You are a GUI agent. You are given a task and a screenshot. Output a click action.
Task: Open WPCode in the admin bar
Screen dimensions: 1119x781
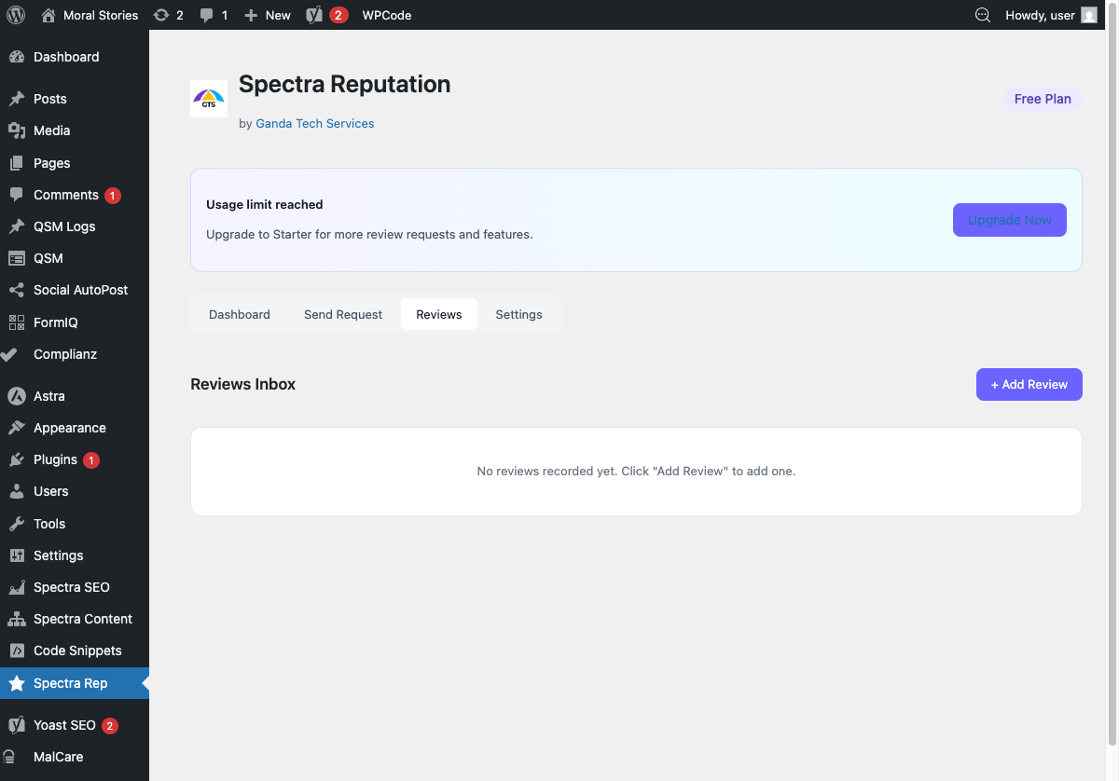click(387, 15)
